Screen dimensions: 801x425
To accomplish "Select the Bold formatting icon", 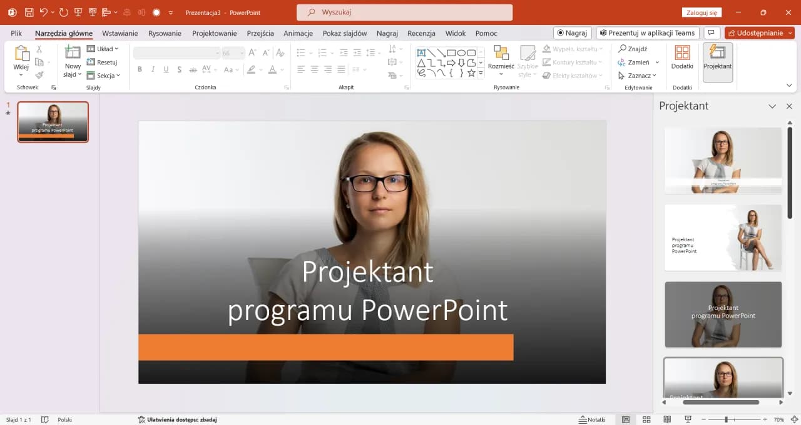I will (140, 69).
